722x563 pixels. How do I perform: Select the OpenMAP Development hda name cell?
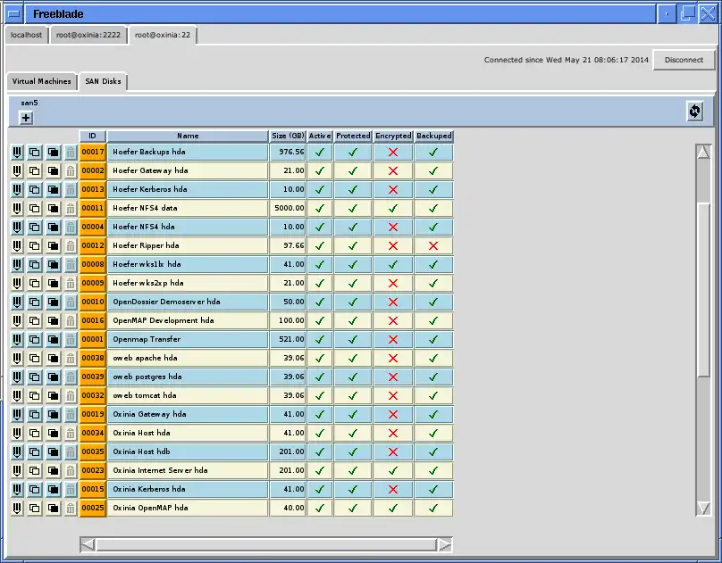pyautogui.click(x=188, y=321)
